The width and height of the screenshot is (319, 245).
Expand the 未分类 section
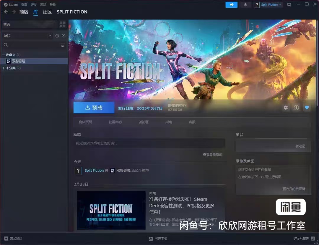4,68
